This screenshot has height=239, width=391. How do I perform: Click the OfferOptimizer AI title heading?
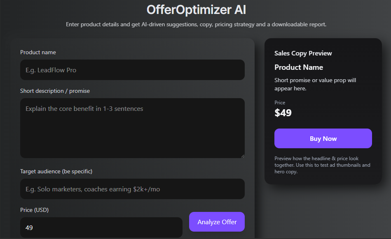coord(196,10)
